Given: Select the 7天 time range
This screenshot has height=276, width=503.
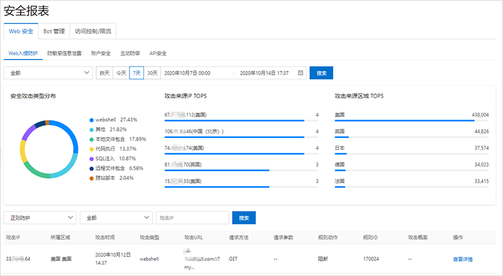Looking at the screenshot, I should pyautogui.click(x=136, y=73).
